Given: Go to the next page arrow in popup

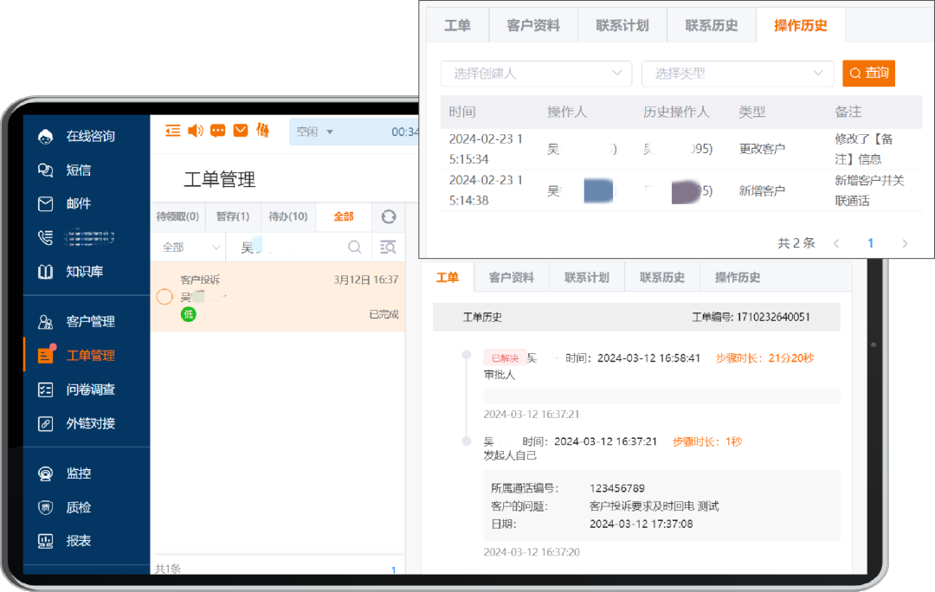Looking at the screenshot, I should point(905,243).
